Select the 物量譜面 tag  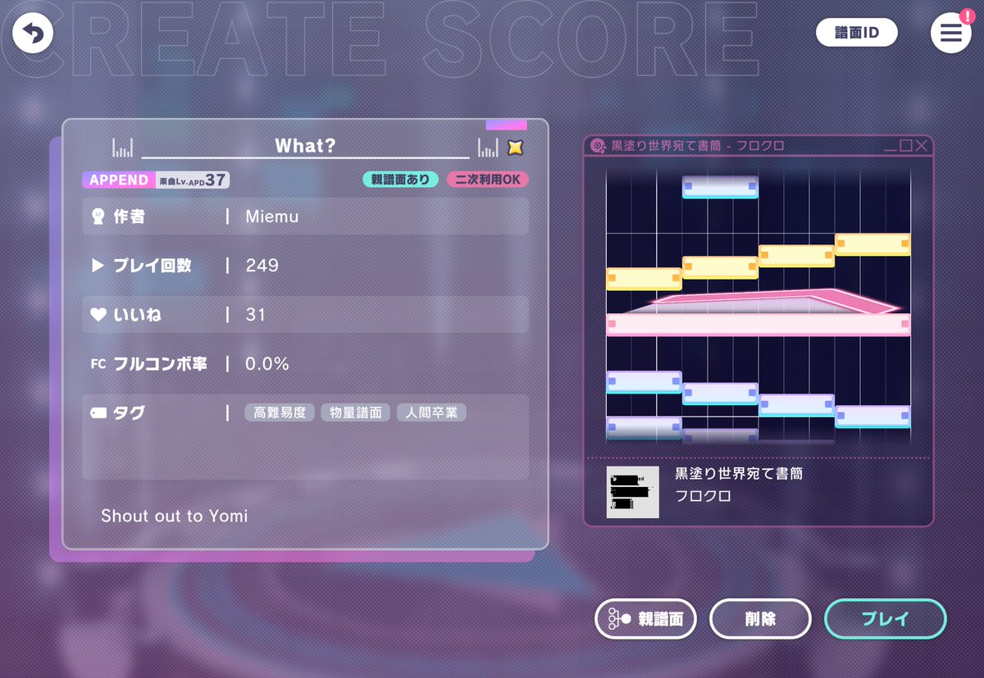pos(355,412)
